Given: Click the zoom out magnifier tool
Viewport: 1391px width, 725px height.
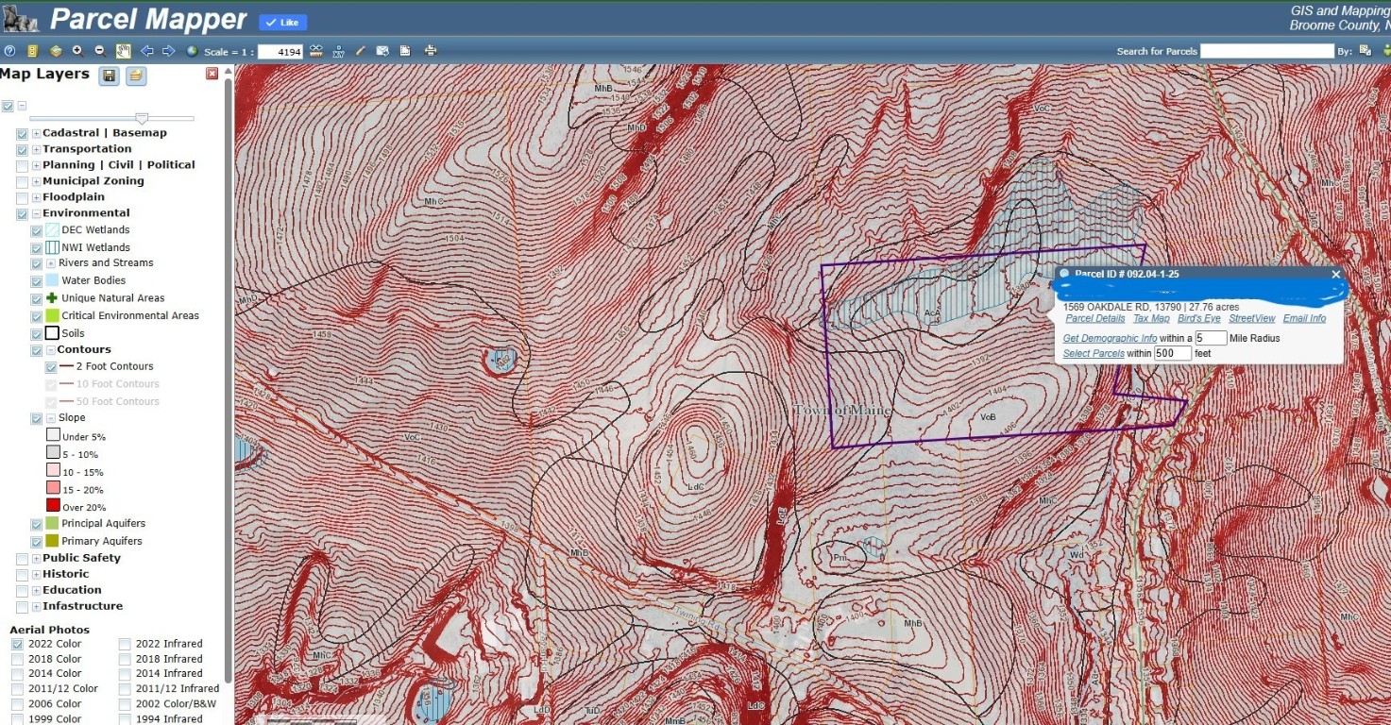Looking at the screenshot, I should pos(99,51).
